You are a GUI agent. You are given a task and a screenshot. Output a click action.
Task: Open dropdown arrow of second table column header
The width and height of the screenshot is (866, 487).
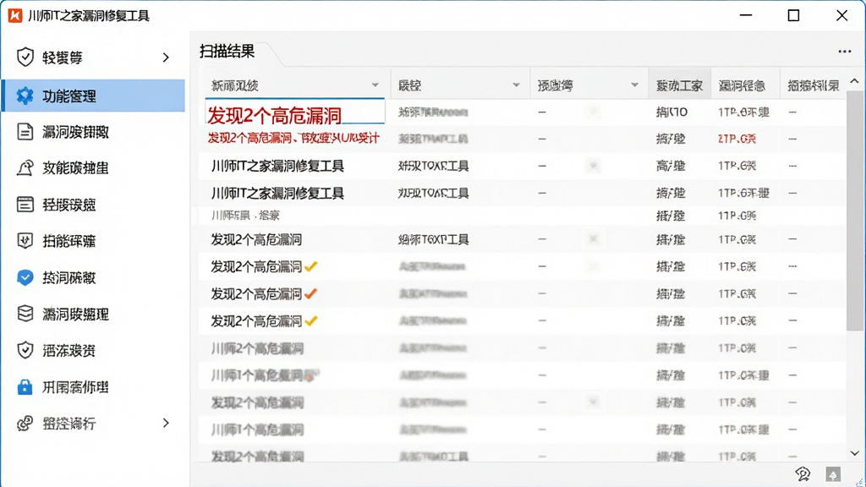(516, 85)
